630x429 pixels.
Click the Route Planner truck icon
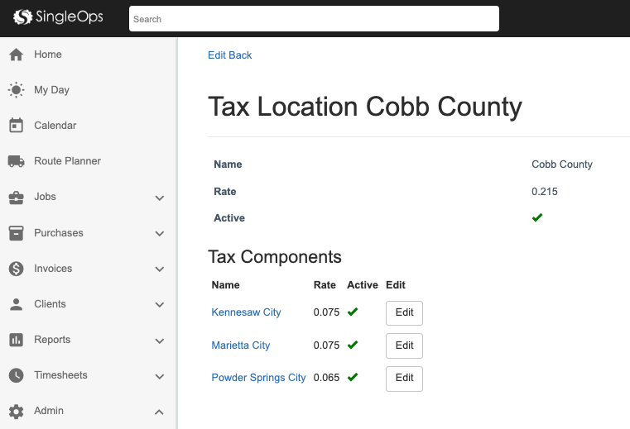[x=16, y=161]
